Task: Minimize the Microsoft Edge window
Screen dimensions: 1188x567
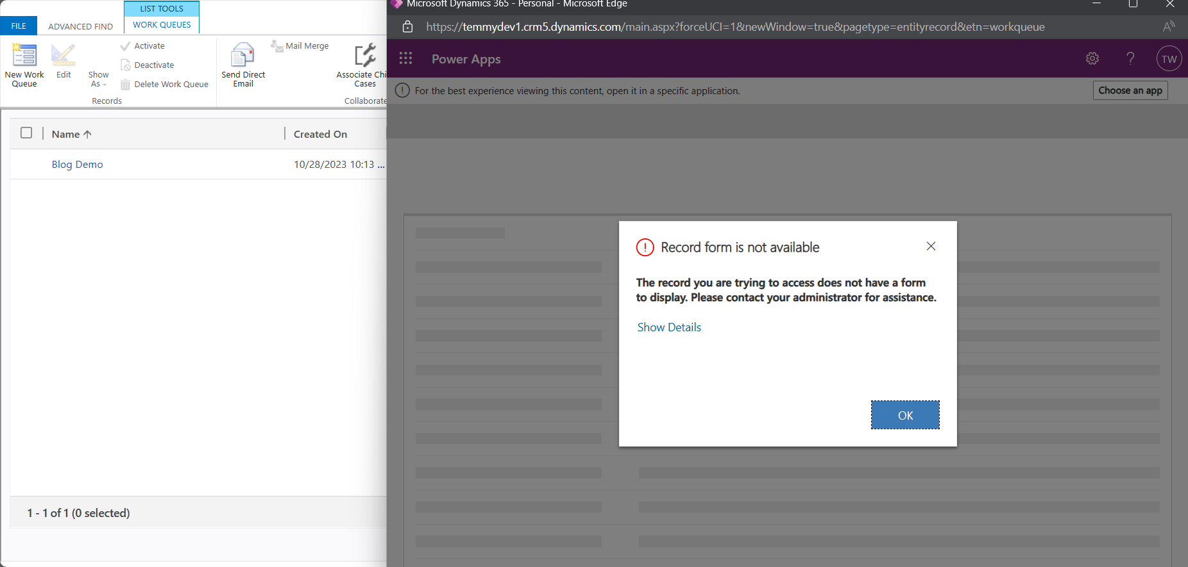Action: (1096, 4)
